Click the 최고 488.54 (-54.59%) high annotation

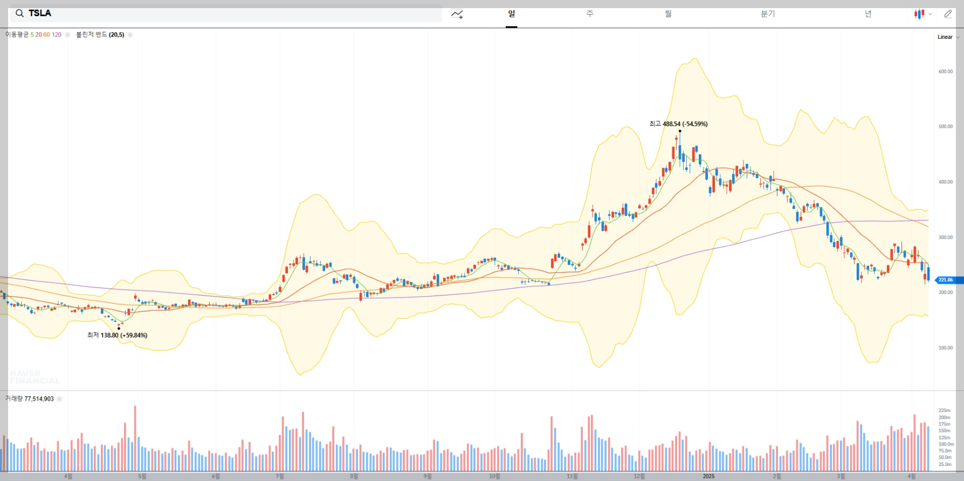(x=678, y=124)
